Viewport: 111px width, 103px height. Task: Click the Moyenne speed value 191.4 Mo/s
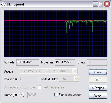pyautogui.click(x=65, y=62)
